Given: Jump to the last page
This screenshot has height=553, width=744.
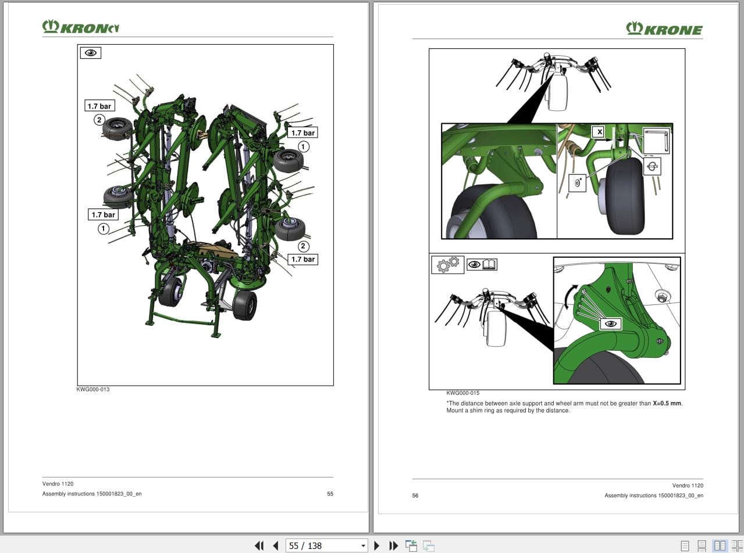Looking at the screenshot, I should click(x=394, y=545).
